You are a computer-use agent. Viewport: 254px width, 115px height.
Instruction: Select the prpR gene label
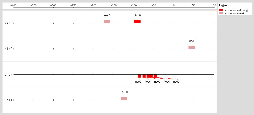(9, 75)
